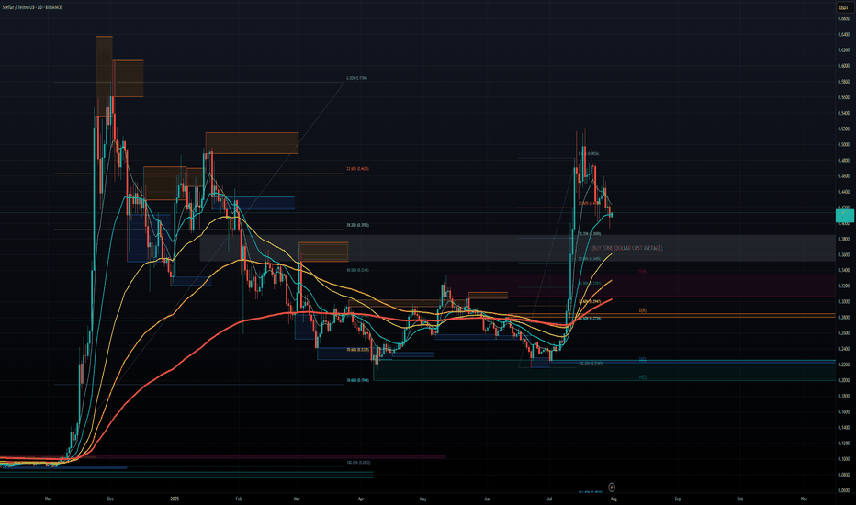The width and height of the screenshot is (856, 505).
Task: Click the 0.2600 price axis label
Action: [843, 333]
